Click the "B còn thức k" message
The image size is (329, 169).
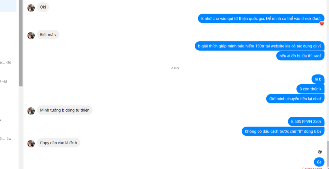[x=311, y=89]
